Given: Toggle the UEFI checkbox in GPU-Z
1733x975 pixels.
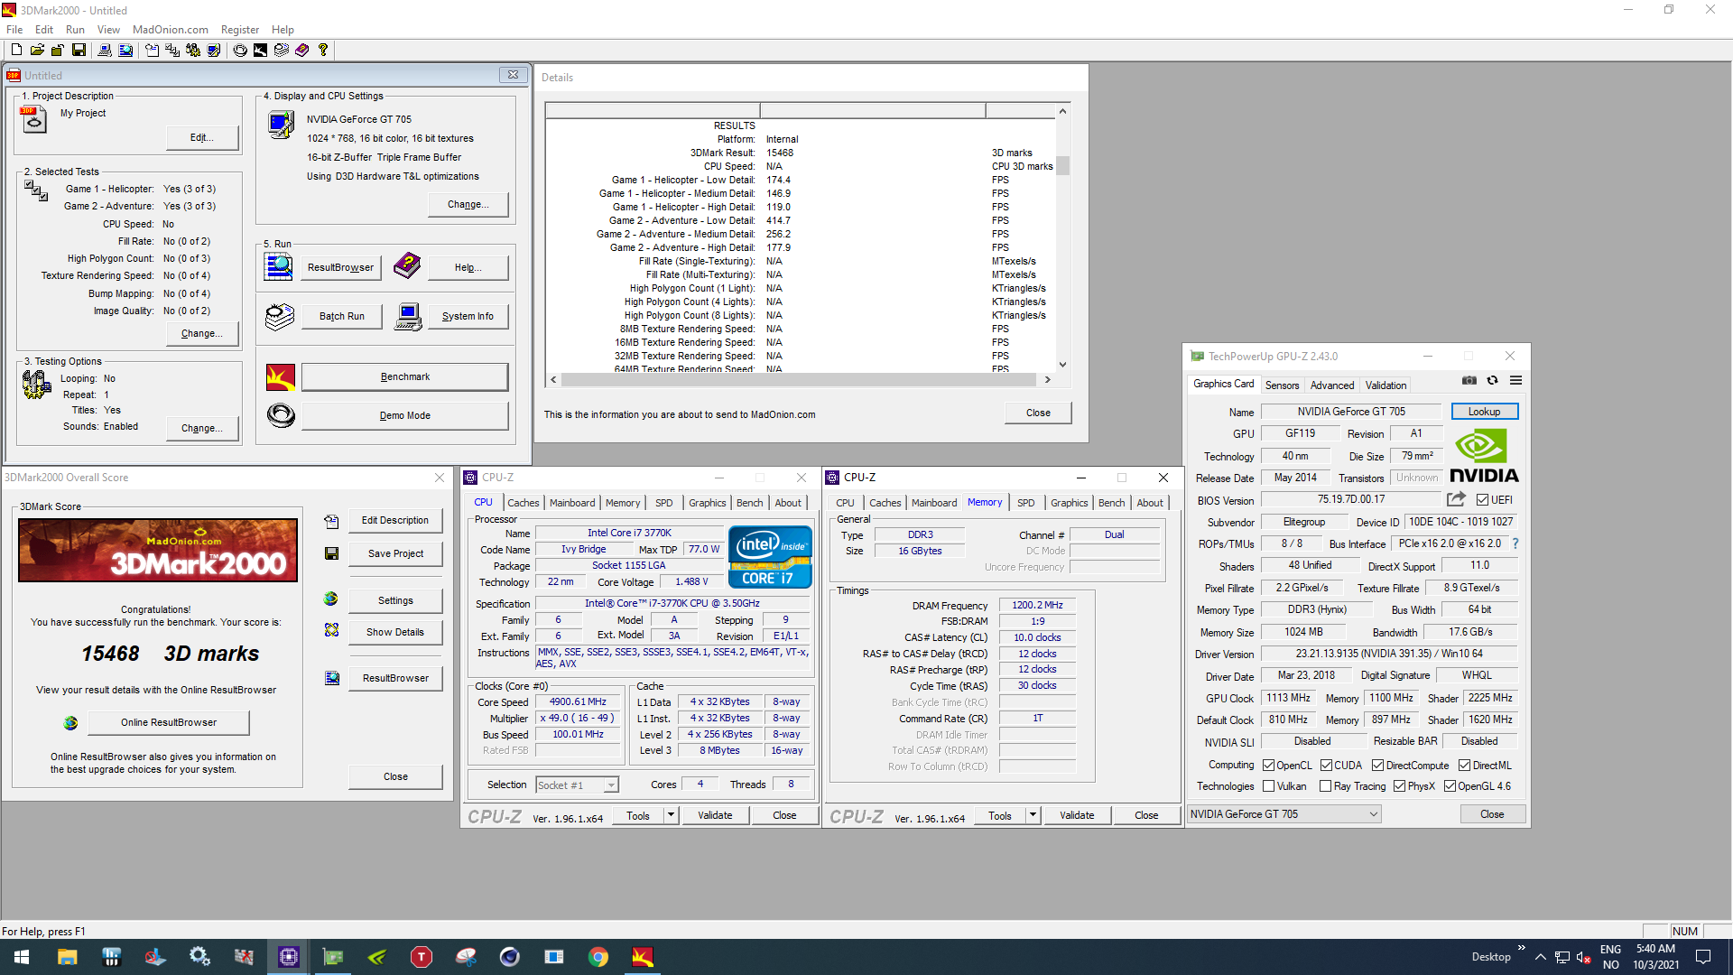Looking at the screenshot, I should pyautogui.click(x=1483, y=499).
